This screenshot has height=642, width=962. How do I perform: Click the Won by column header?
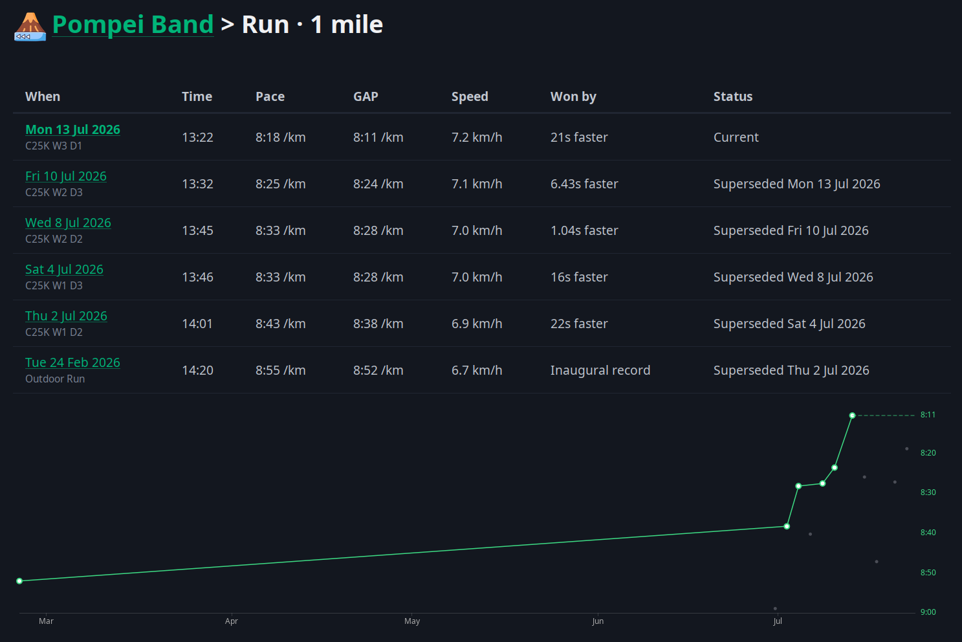pos(573,96)
